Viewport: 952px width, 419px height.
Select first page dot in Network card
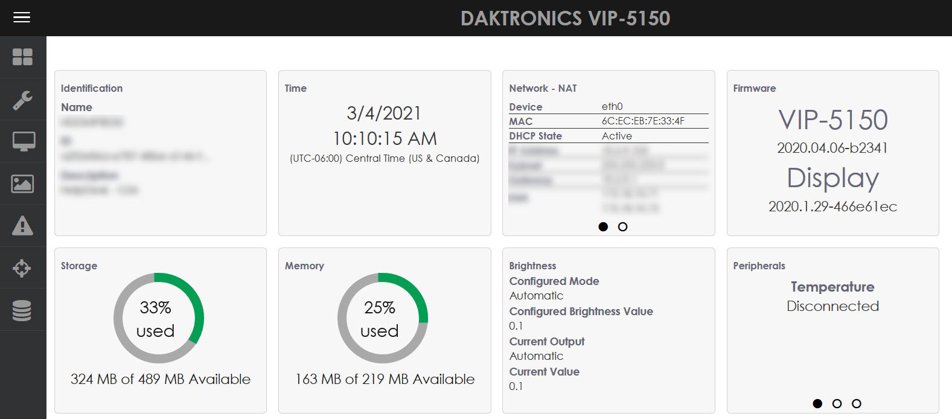(603, 227)
